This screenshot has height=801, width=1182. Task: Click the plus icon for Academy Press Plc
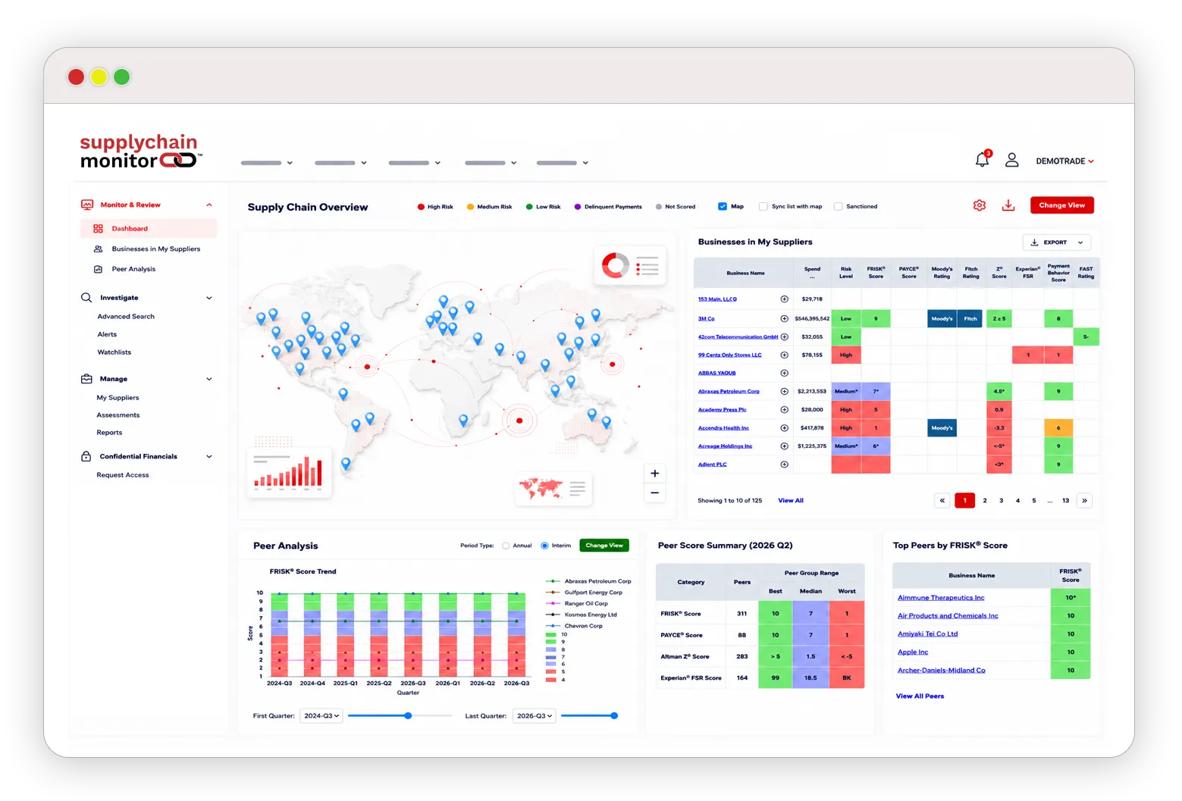coord(785,409)
